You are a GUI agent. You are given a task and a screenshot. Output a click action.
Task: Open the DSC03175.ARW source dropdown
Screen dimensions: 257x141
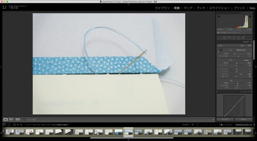click(x=62, y=125)
